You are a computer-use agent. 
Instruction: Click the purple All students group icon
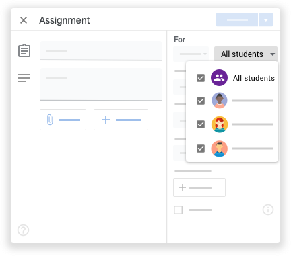click(219, 78)
